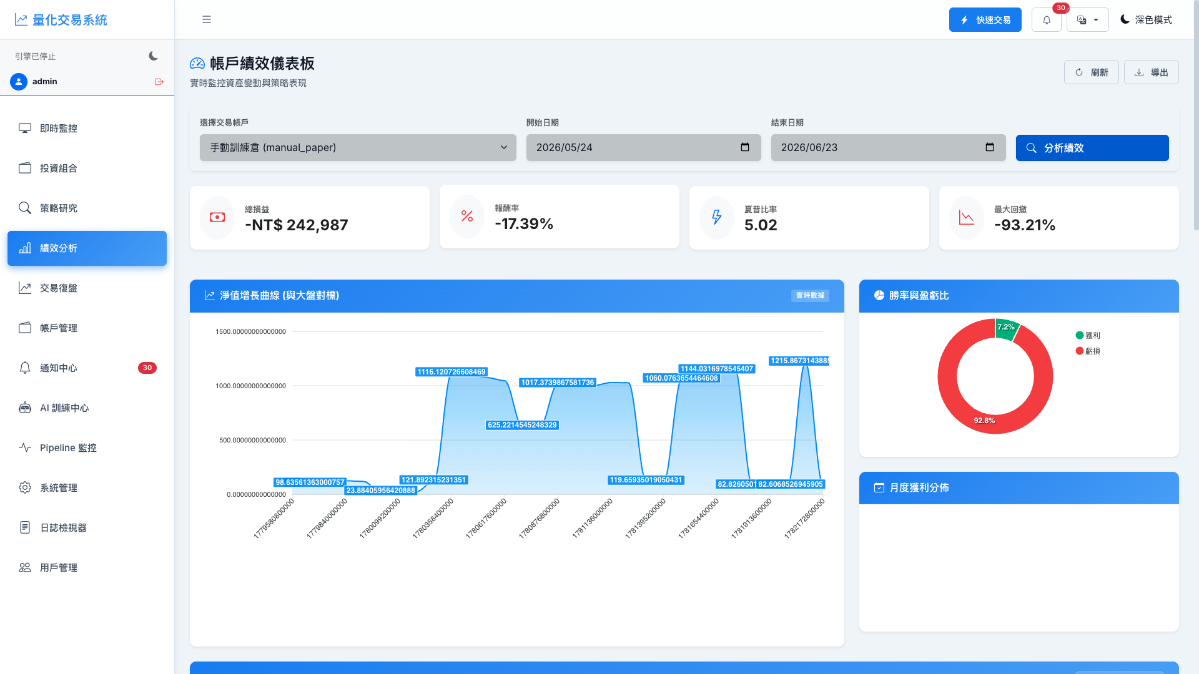Expand the 手動訓練倉 account dropdown
This screenshot has width=1199, height=674.
coord(358,148)
